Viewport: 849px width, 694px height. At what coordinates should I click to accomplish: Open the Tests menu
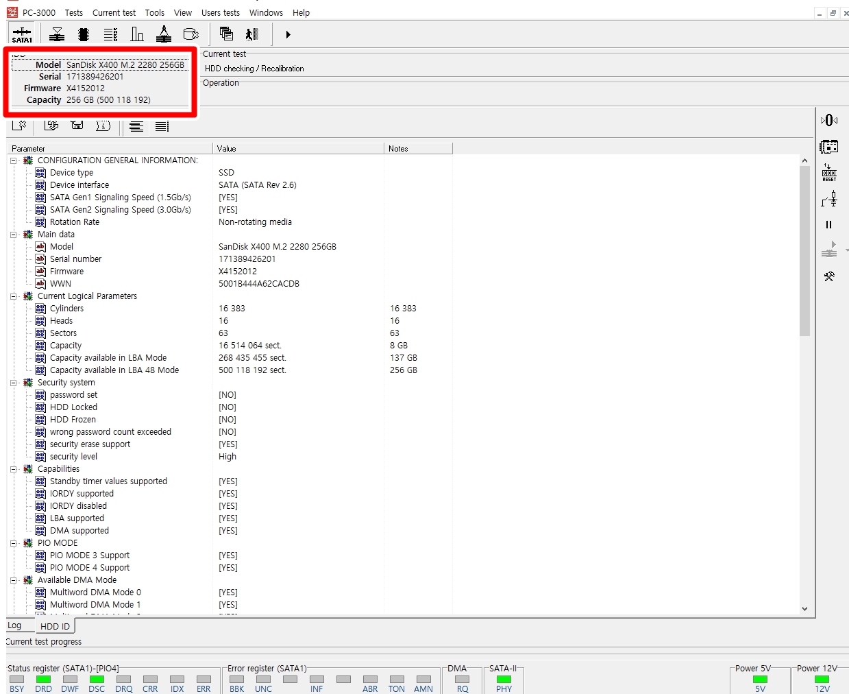tap(74, 12)
